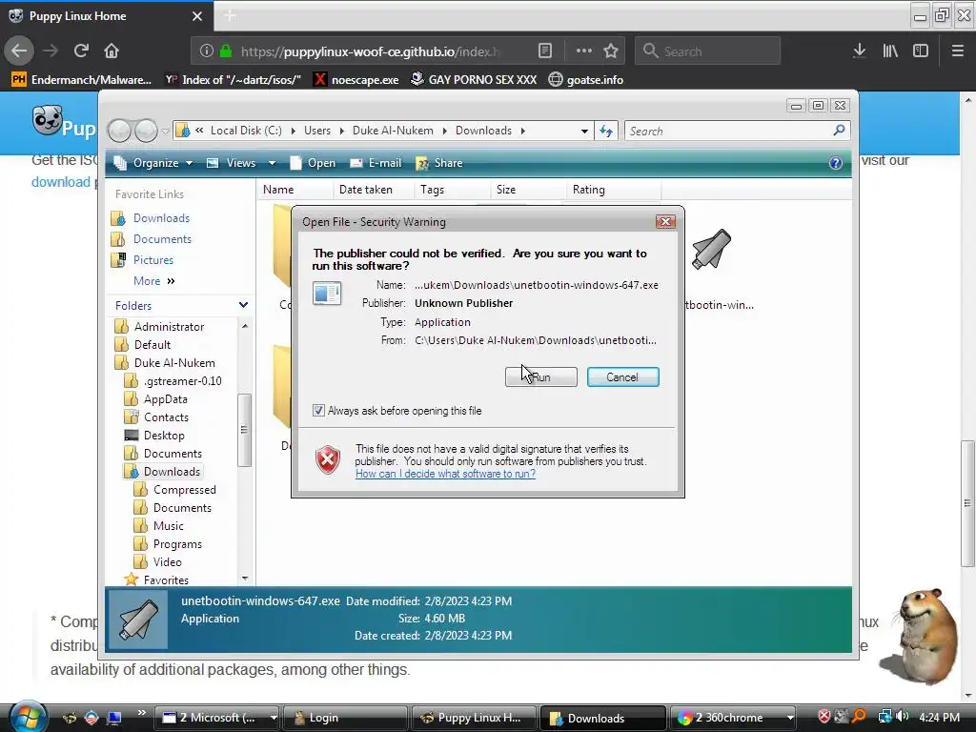Open the Views dropdown arrow

pyautogui.click(x=272, y=163)
